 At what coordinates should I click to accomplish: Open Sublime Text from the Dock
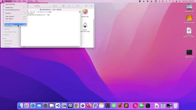coord(126,106)
